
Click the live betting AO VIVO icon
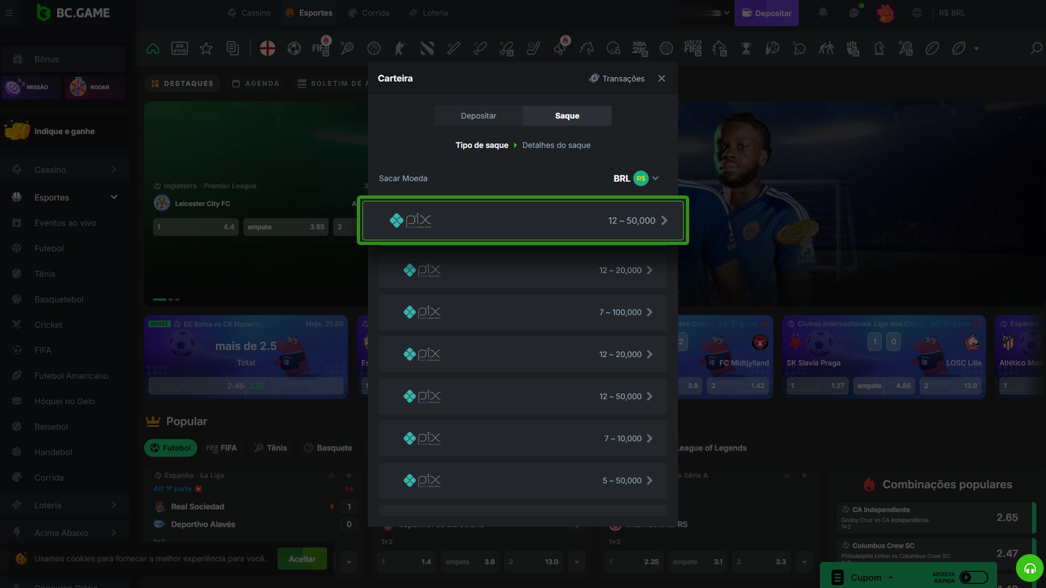point(180,48)
